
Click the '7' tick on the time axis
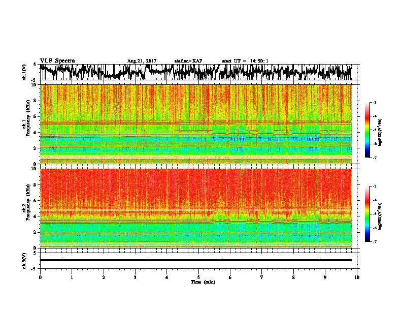pyautogui.click(x=262, y=277)
